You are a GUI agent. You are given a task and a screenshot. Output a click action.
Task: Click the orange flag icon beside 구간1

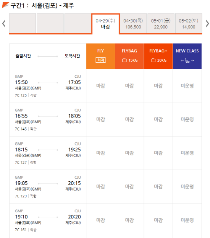[5, 5]
